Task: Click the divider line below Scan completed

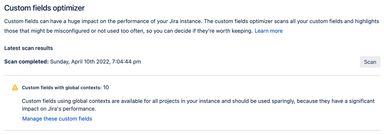Action: [x=192, y=76]
